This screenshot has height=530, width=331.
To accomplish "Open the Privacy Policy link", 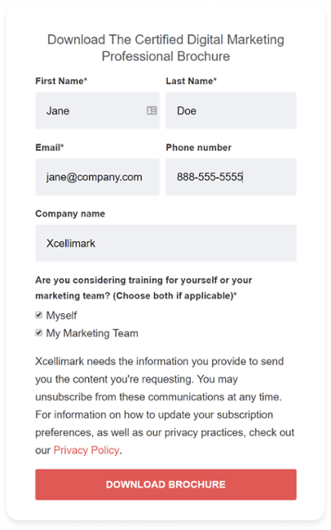I will click(x=86, y=450).
